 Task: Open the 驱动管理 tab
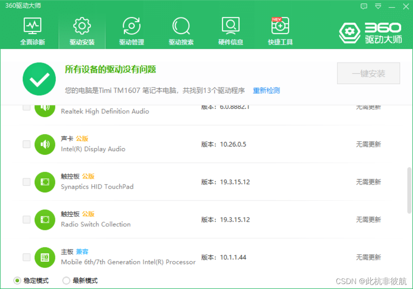131,31
